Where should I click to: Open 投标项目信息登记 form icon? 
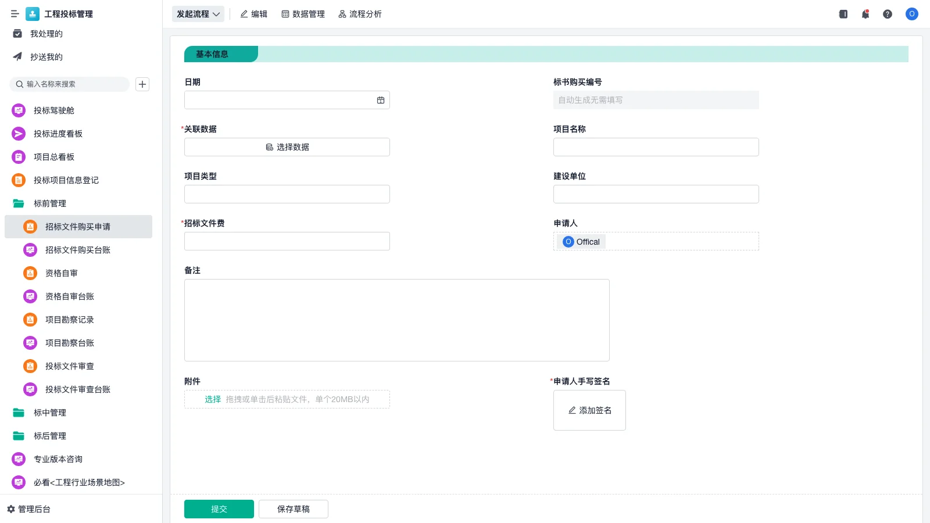coord(19,180)
